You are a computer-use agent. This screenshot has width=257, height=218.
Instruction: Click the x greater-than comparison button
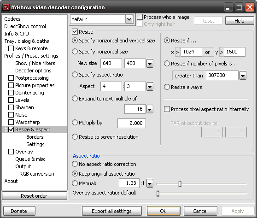177,52
